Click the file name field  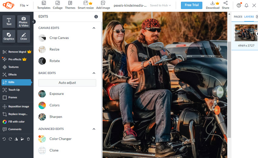coord(130,5)
